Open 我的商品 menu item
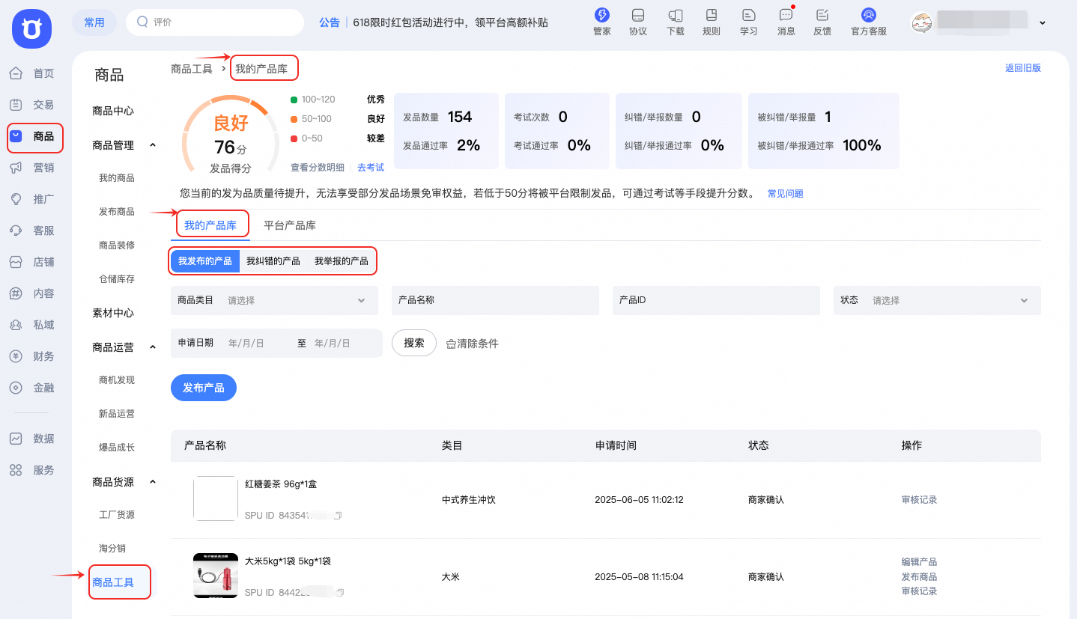 point(117,178)
